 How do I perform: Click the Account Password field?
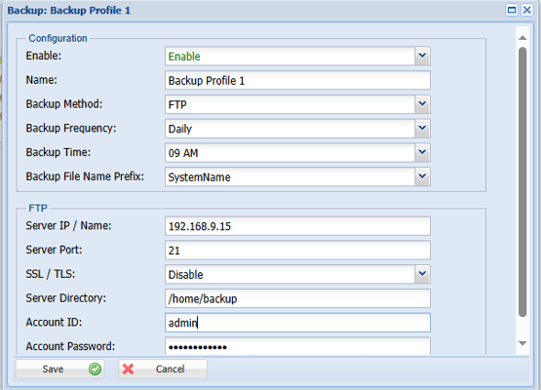(297, 346)
